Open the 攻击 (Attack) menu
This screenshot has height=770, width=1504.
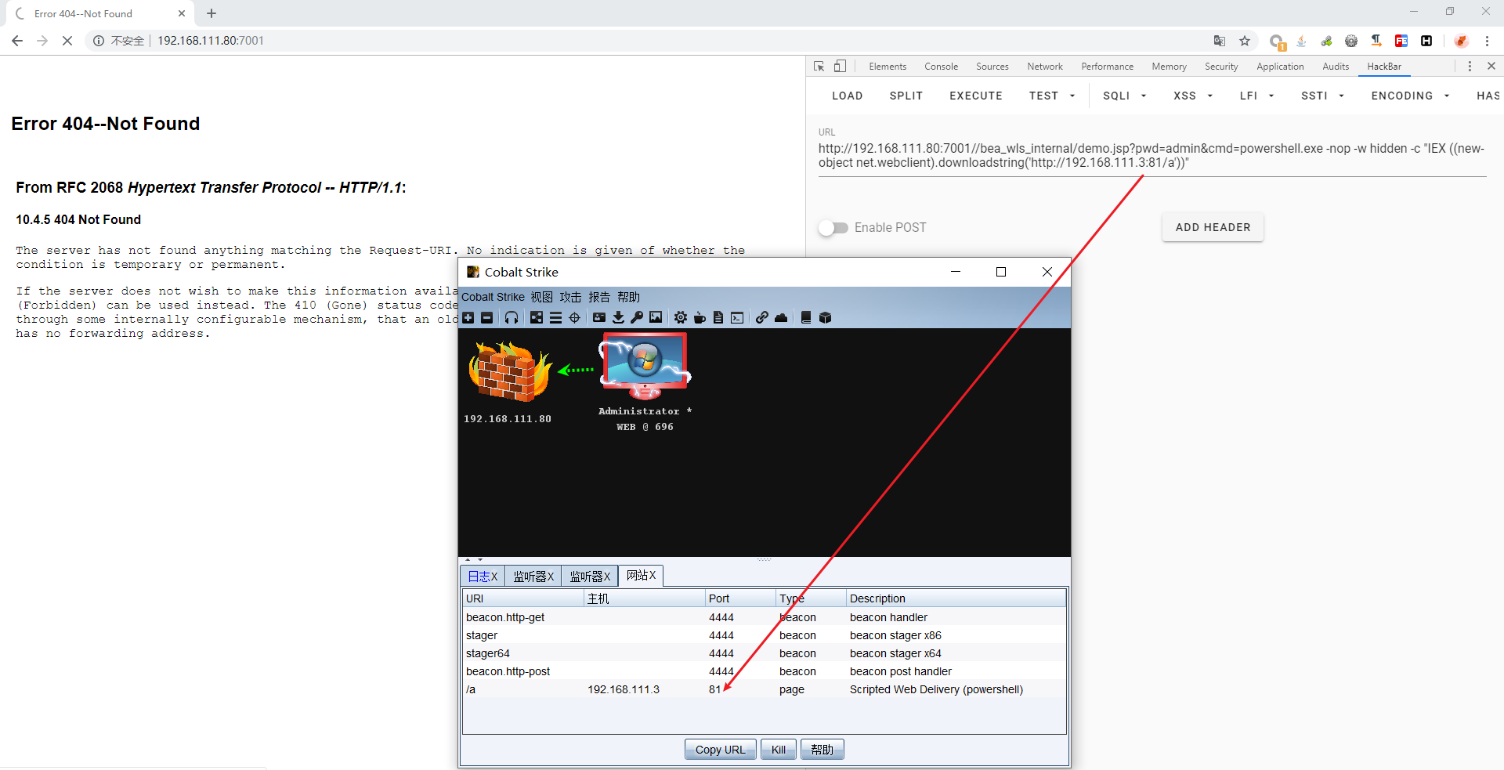click(570, 297)
